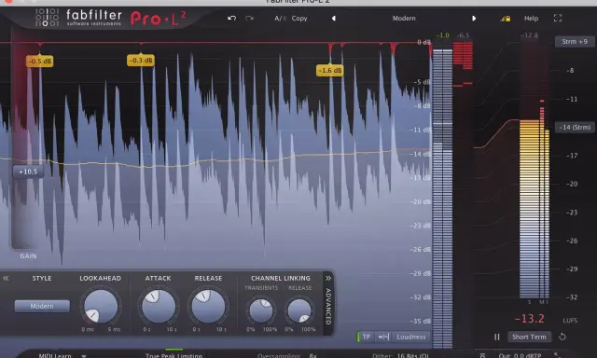Screen dimensions: 597x358
Task: Open the Help menu
Action: [531, 19]
